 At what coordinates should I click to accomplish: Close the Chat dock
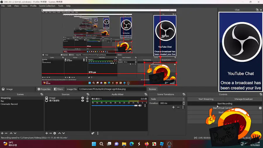[261, 10]
